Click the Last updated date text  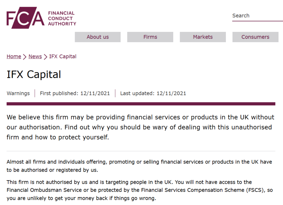tap(153, 94)
